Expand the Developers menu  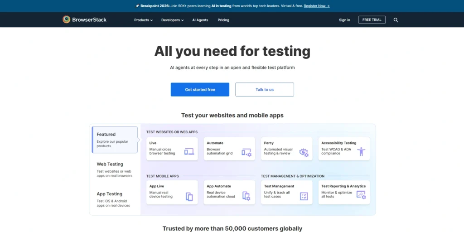tap(172, 20)
